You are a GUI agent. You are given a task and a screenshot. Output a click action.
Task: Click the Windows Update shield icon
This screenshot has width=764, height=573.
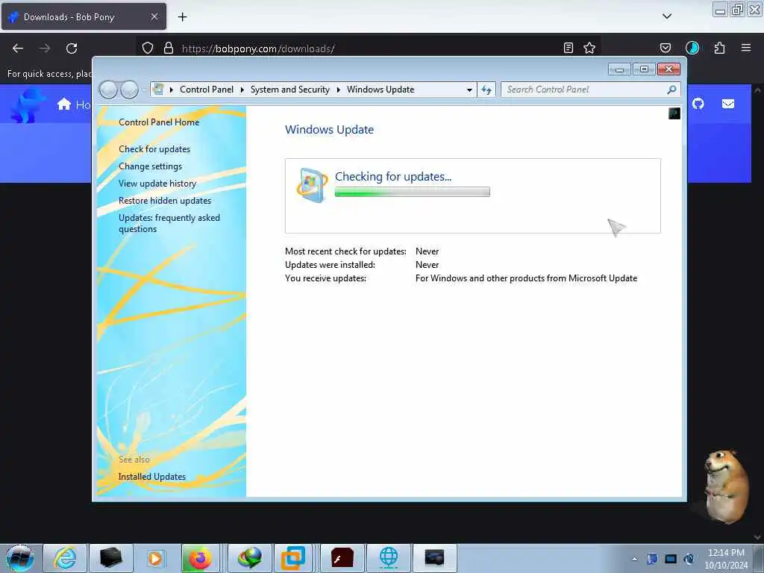(x=312, y=185)
